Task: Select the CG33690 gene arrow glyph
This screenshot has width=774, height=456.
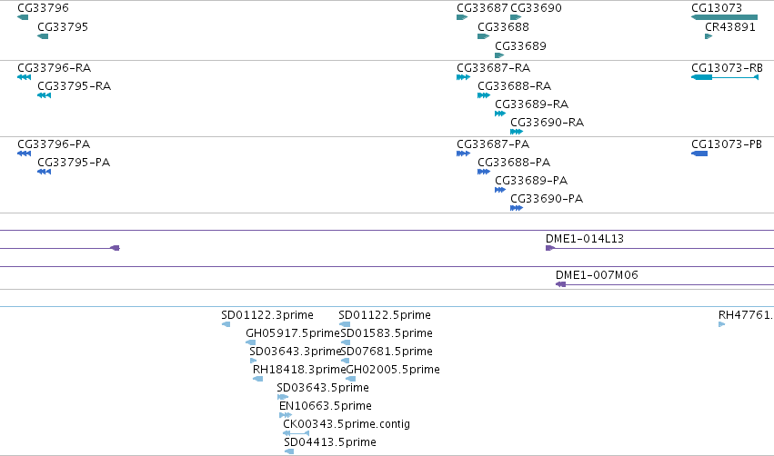Action: point(516,17)
